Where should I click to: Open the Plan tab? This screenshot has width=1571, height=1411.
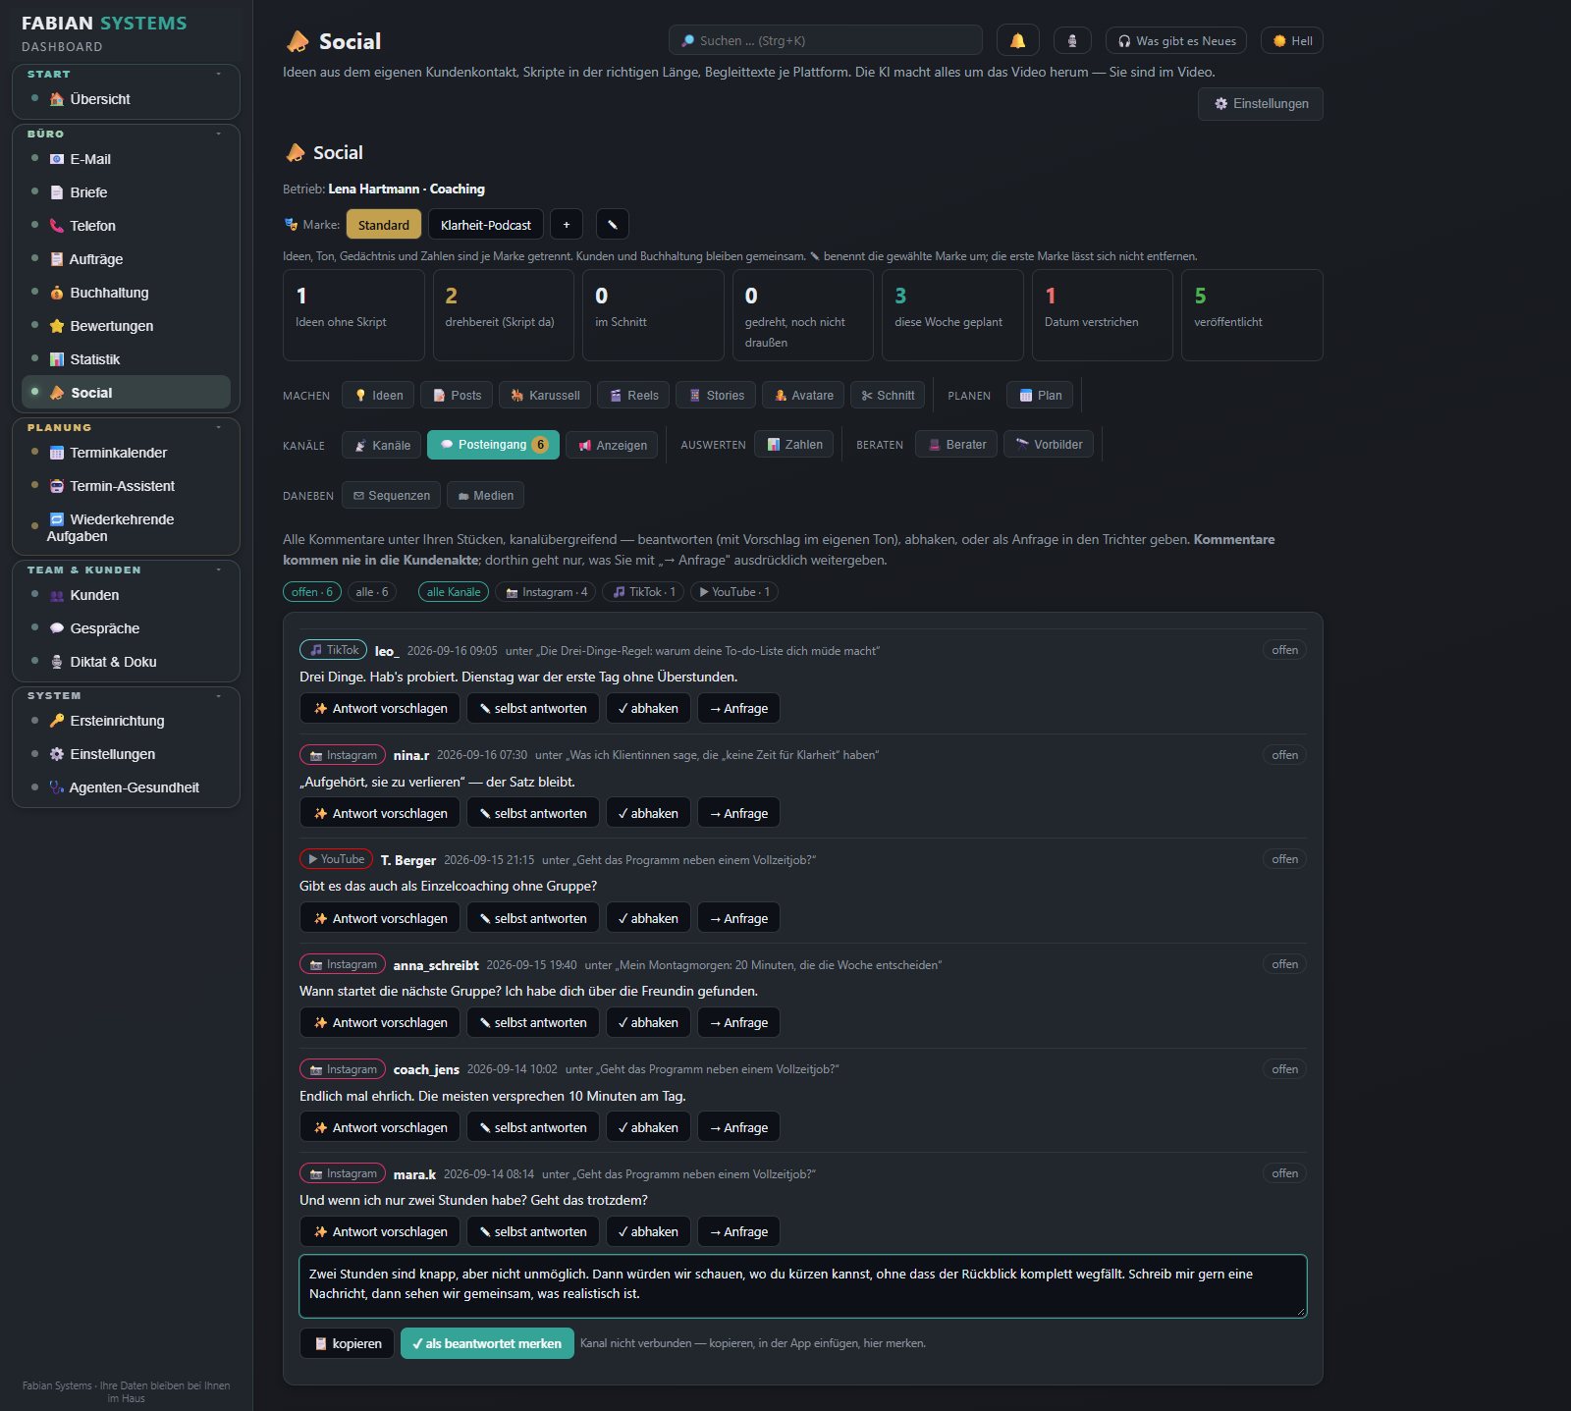coord(1040,395)
